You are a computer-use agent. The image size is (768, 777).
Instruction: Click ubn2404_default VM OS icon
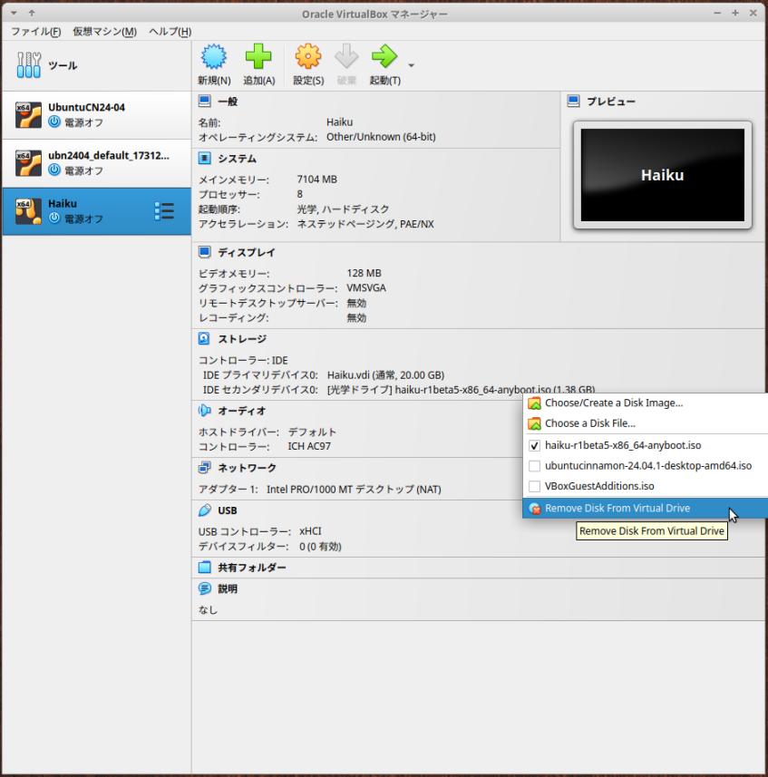point(28,163)
